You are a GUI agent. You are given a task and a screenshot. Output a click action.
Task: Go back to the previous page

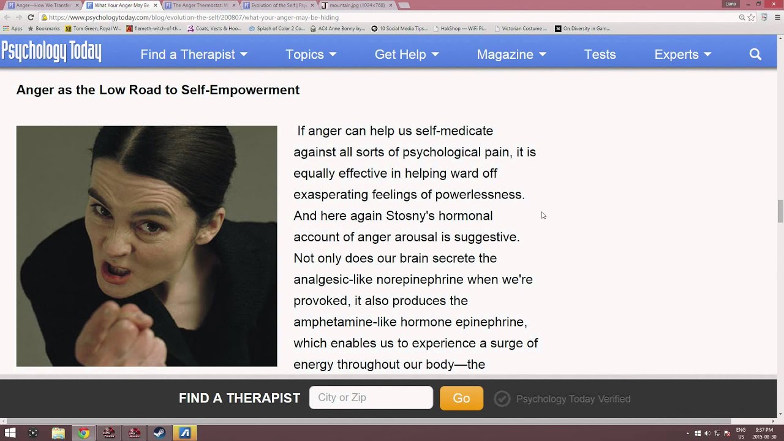(7, 17)
